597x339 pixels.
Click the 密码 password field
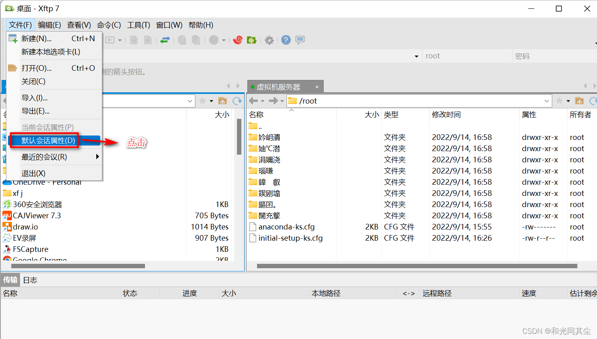tap(555, 56)
